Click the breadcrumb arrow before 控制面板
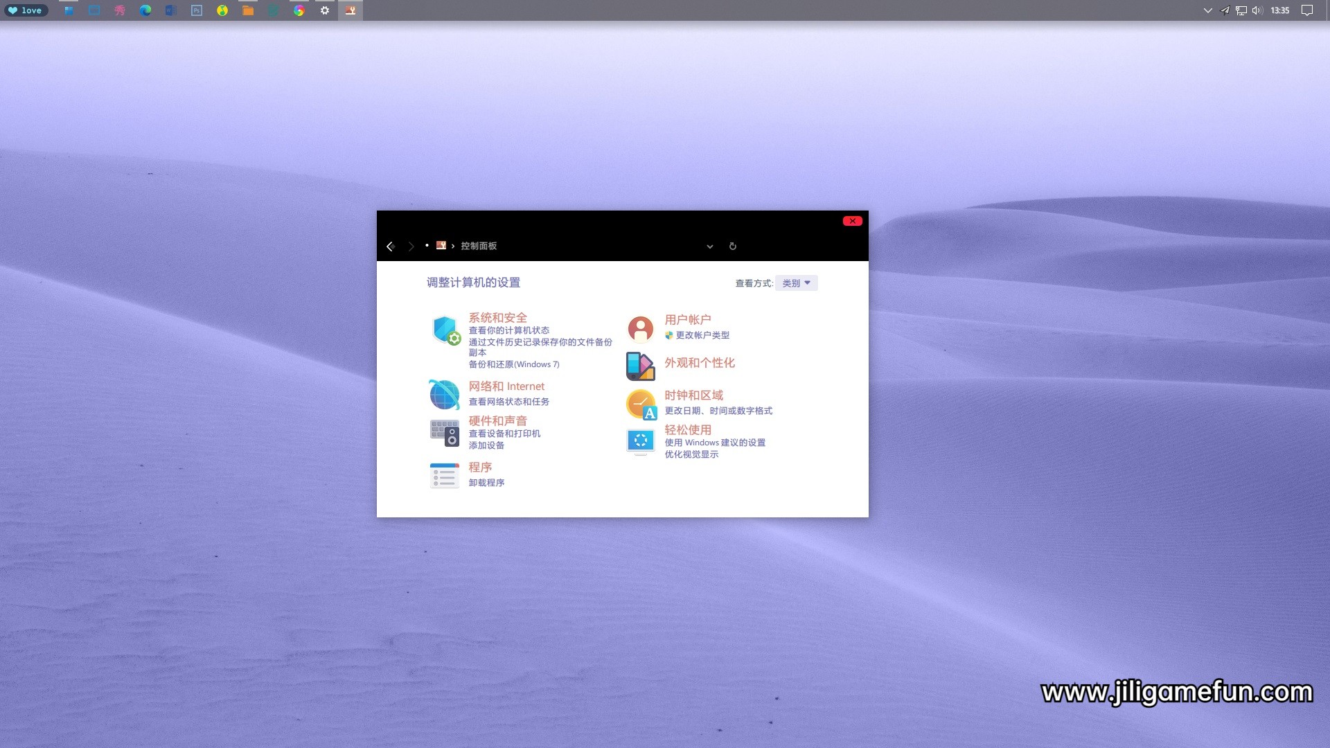1330x748 pixels. [x=453, y=247]
